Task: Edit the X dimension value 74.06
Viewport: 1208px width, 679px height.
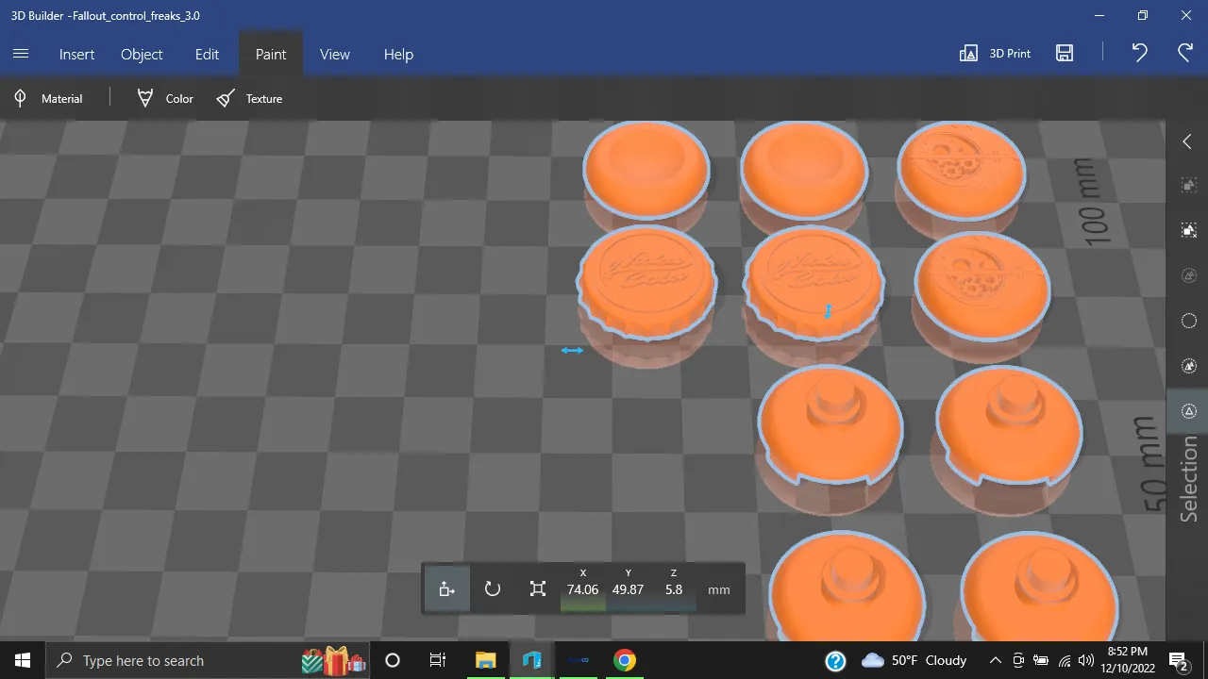Action: pos(582,589)
